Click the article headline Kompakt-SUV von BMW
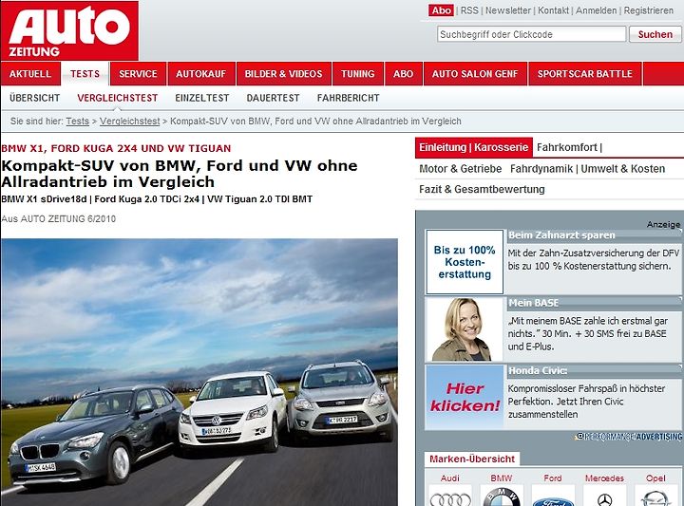684x506 pixels. (180, 174)
